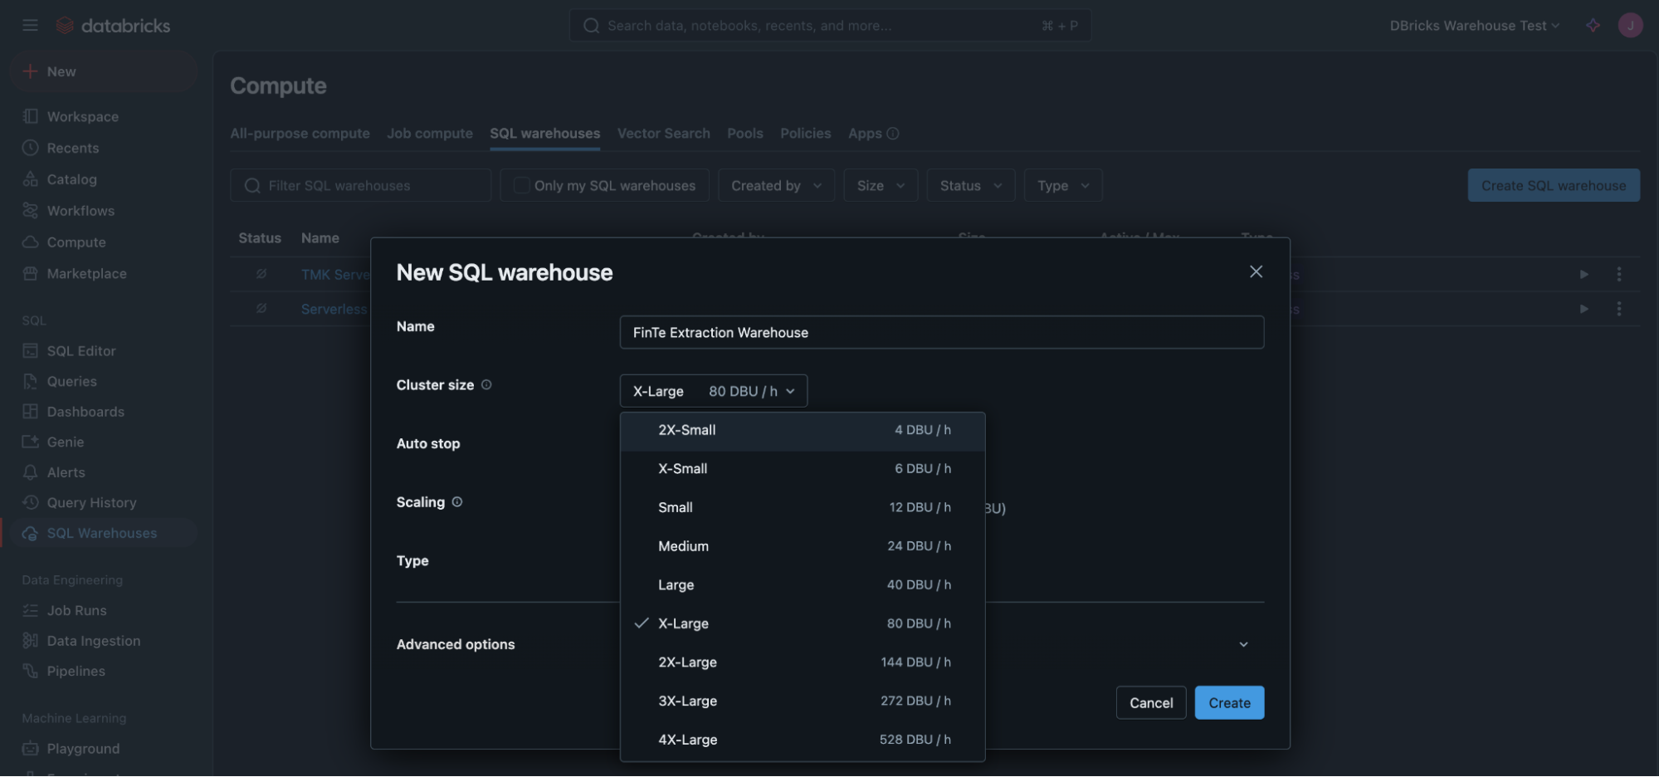
Task: Click the Apps tab info icon
Action: pos(893,133)
